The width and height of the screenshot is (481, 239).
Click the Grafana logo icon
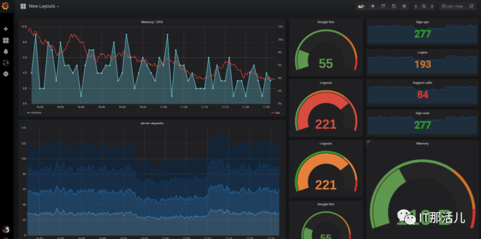pyautogui.click(x=6, y=6)
